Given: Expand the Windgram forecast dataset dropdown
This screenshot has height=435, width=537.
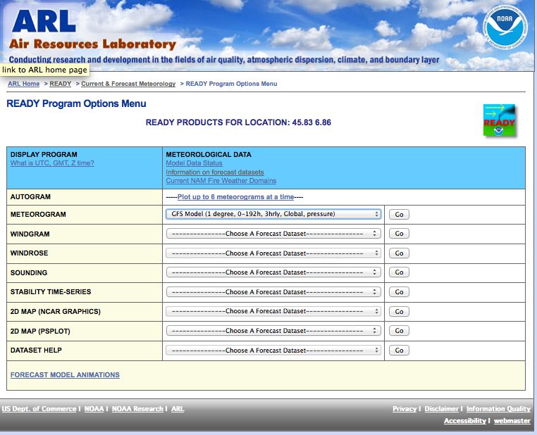Looking at the screenshot, I should point(273,234).
